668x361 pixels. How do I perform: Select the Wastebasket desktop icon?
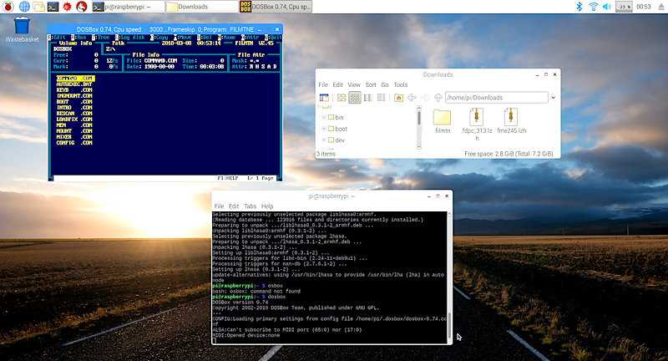(23, 27)
